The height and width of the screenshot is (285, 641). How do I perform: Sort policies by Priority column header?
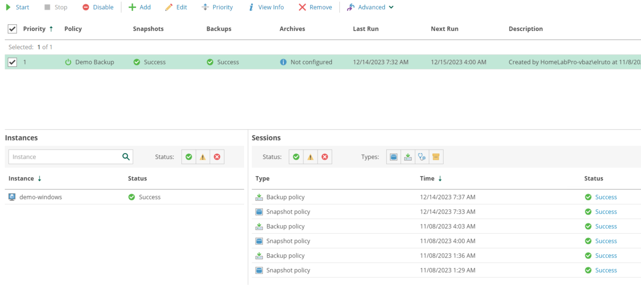click(x=34, y=29)
